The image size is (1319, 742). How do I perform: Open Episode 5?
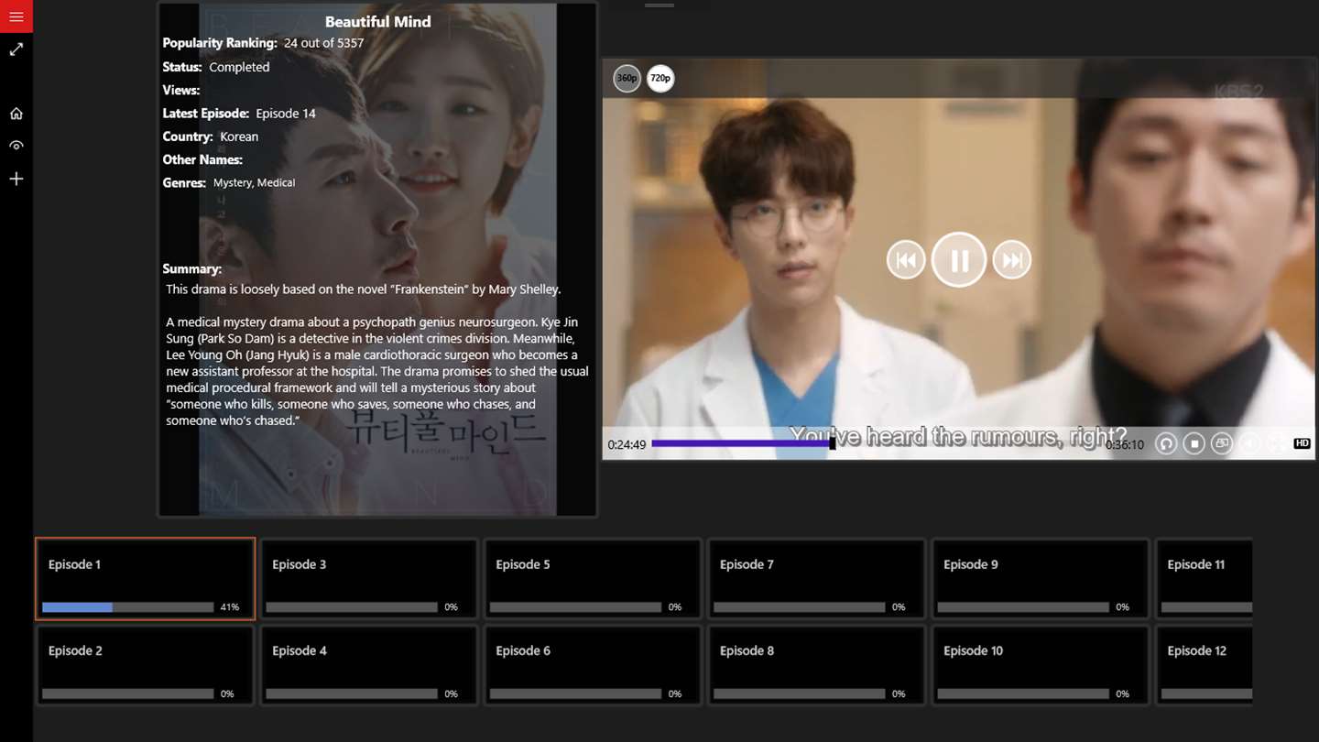pos(593,579)
